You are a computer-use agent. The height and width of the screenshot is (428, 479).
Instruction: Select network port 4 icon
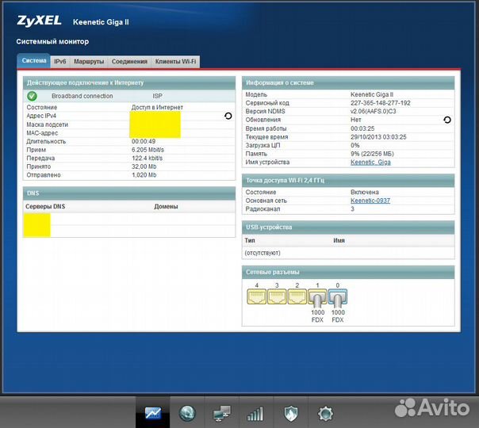(257, 296)
